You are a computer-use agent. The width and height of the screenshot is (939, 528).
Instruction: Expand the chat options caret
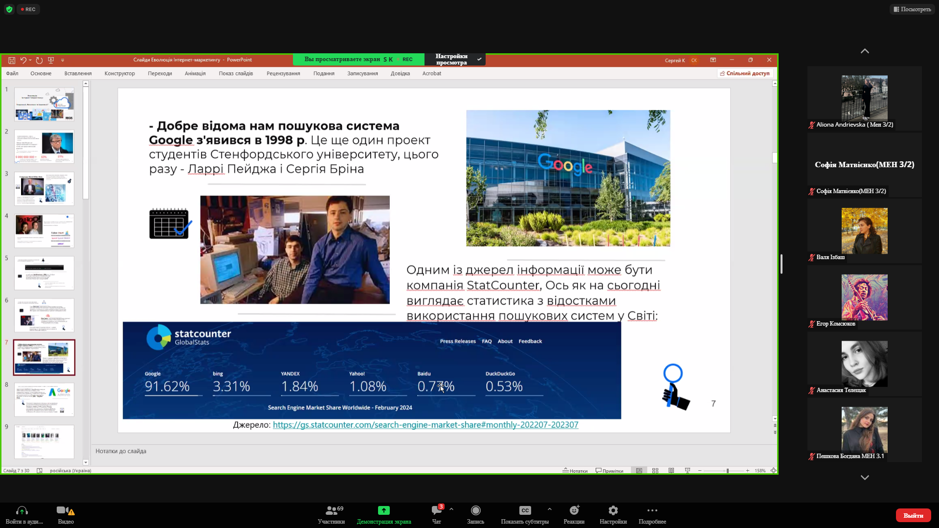coord(451,509)
